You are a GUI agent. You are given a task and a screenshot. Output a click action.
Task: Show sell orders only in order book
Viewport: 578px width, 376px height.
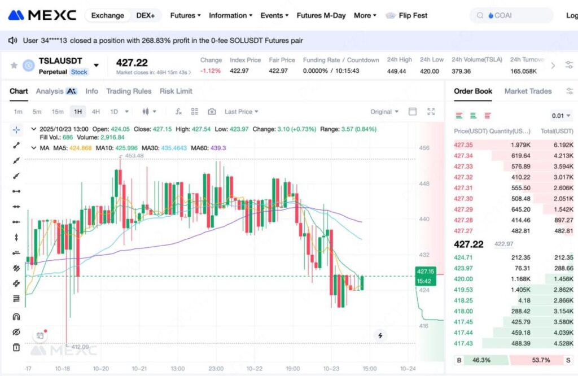pos(487,116)
